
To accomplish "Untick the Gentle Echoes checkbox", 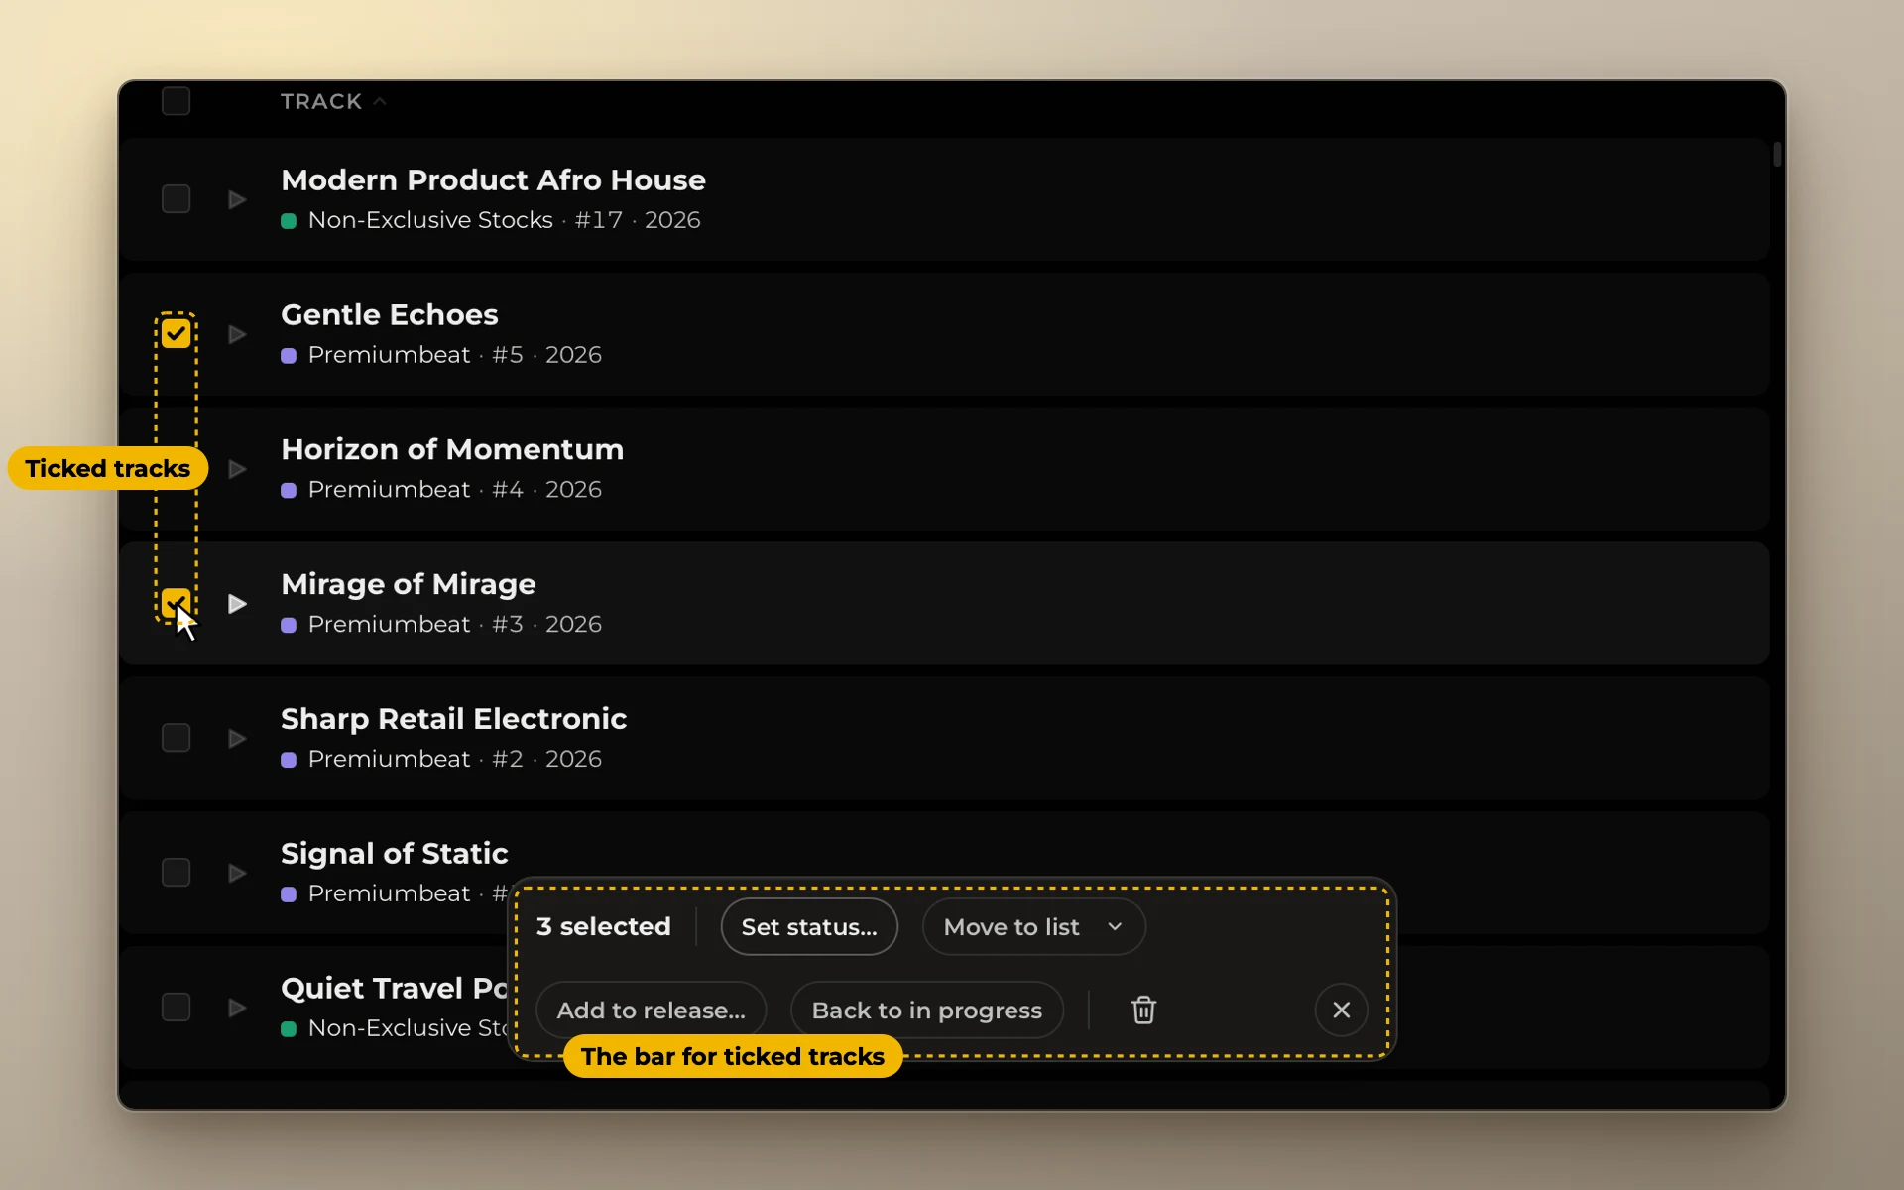I will pos(176,334).
